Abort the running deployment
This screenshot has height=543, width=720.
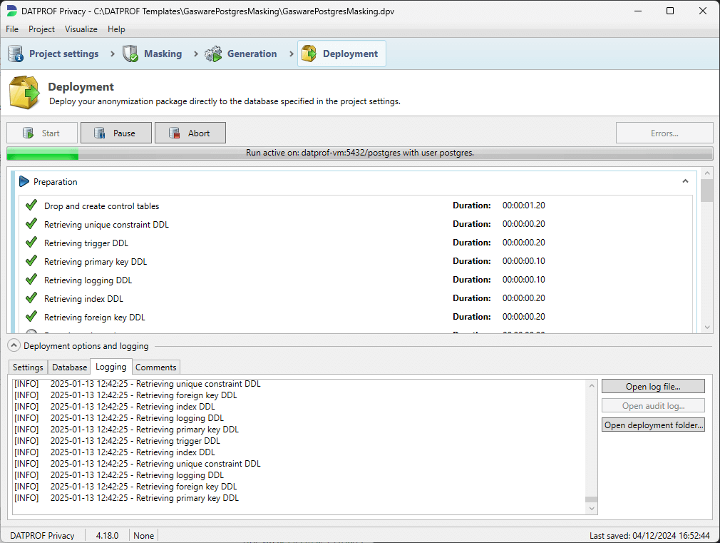click(x=190, y=133)
